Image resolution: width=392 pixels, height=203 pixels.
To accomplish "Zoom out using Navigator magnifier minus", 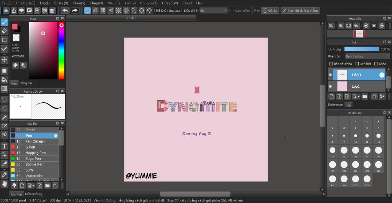I will [356, 26].
